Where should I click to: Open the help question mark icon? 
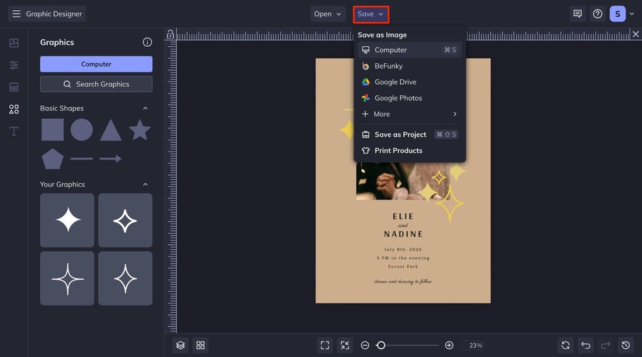click(x=598, y=14)
